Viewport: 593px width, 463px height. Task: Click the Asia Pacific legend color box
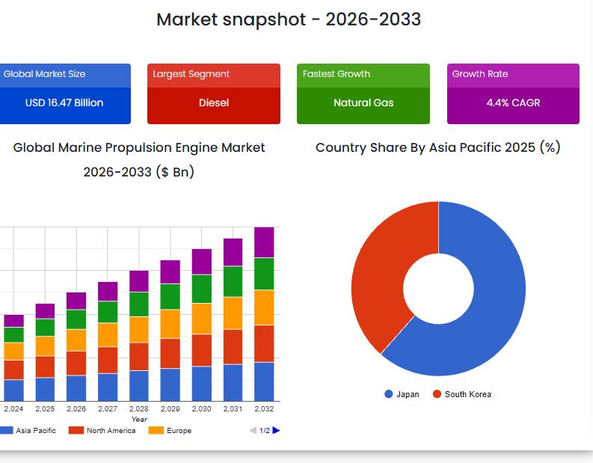point(6,430)
